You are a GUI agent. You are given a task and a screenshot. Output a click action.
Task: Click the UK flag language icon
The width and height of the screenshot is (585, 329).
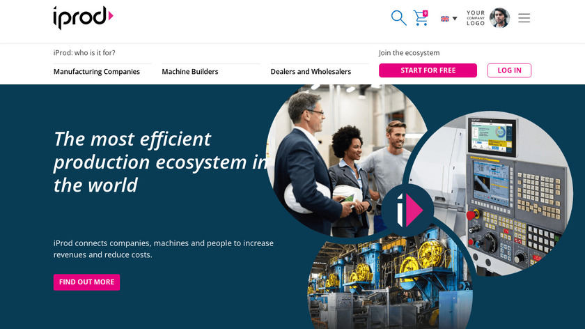coord(445,19)
